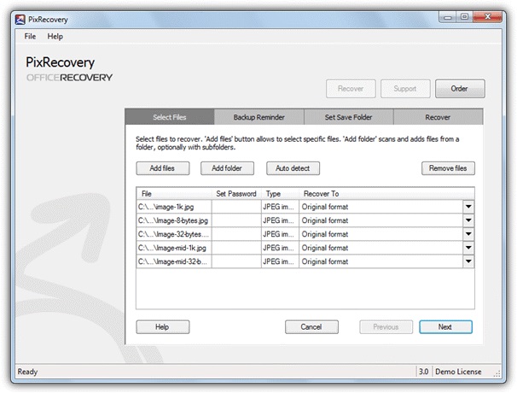Click the top Recover button

(x=351, y=89)
